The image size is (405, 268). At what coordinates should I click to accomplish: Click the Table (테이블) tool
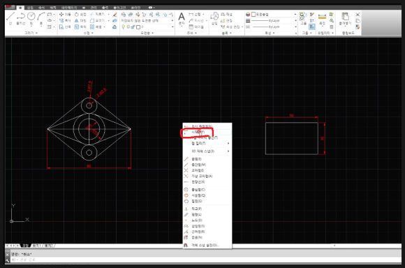pyautogui.click(x=196, y=27)
